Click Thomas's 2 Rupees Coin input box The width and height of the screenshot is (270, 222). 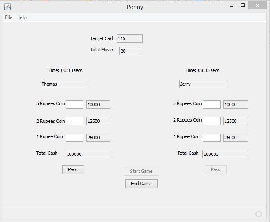(74, 121)
